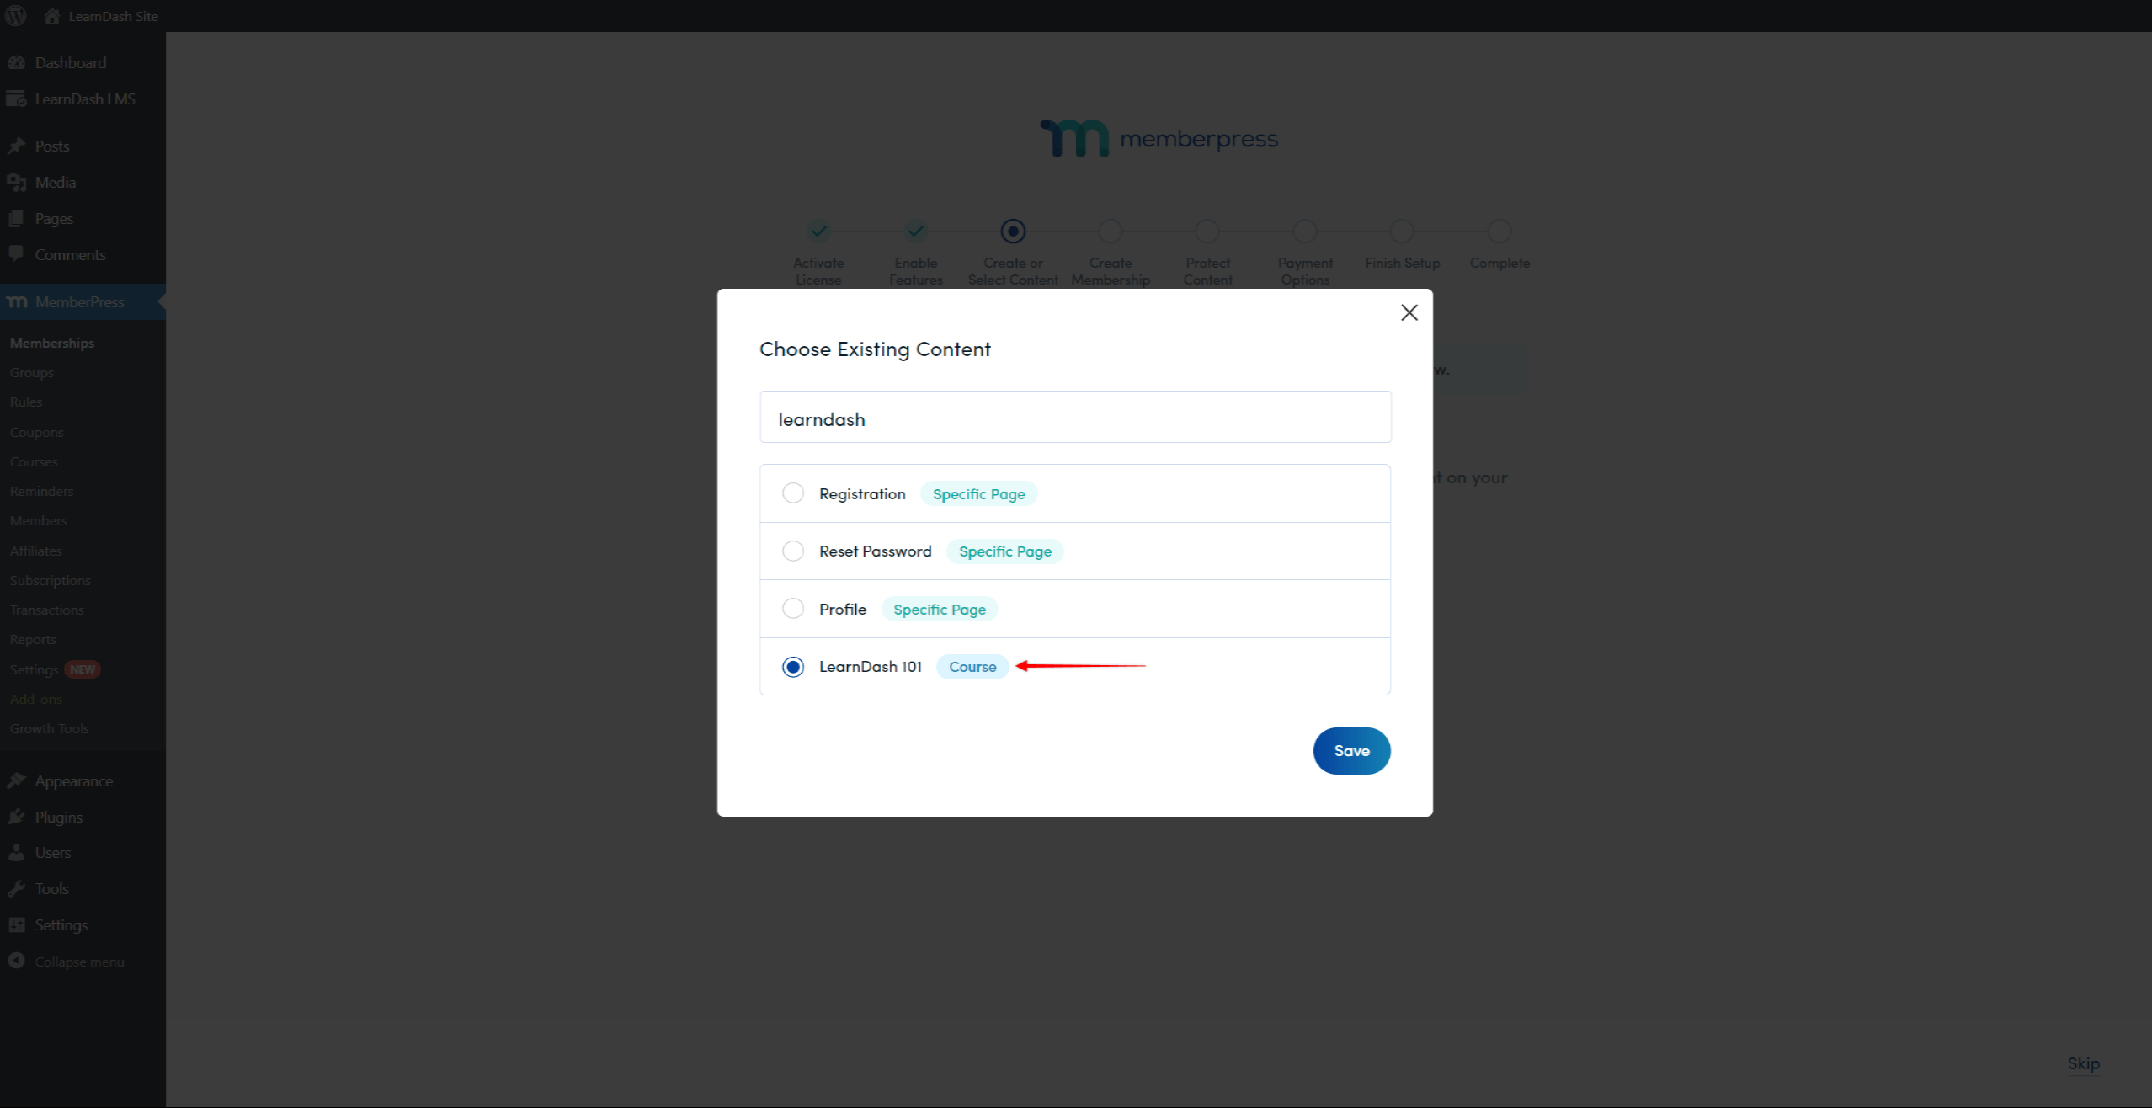Click the Users sidebar icon

pos(17,852)
